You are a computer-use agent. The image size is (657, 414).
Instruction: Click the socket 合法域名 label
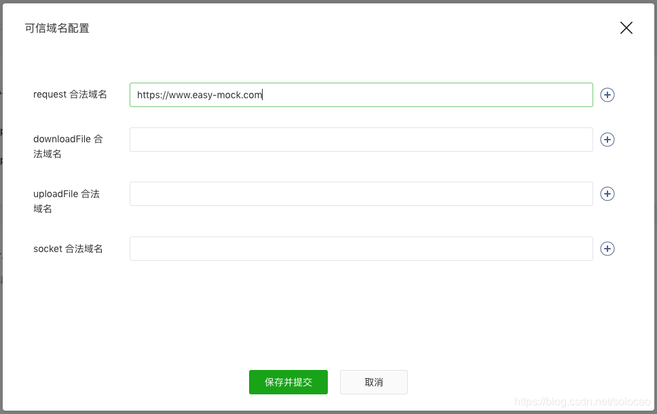[68, 249]
